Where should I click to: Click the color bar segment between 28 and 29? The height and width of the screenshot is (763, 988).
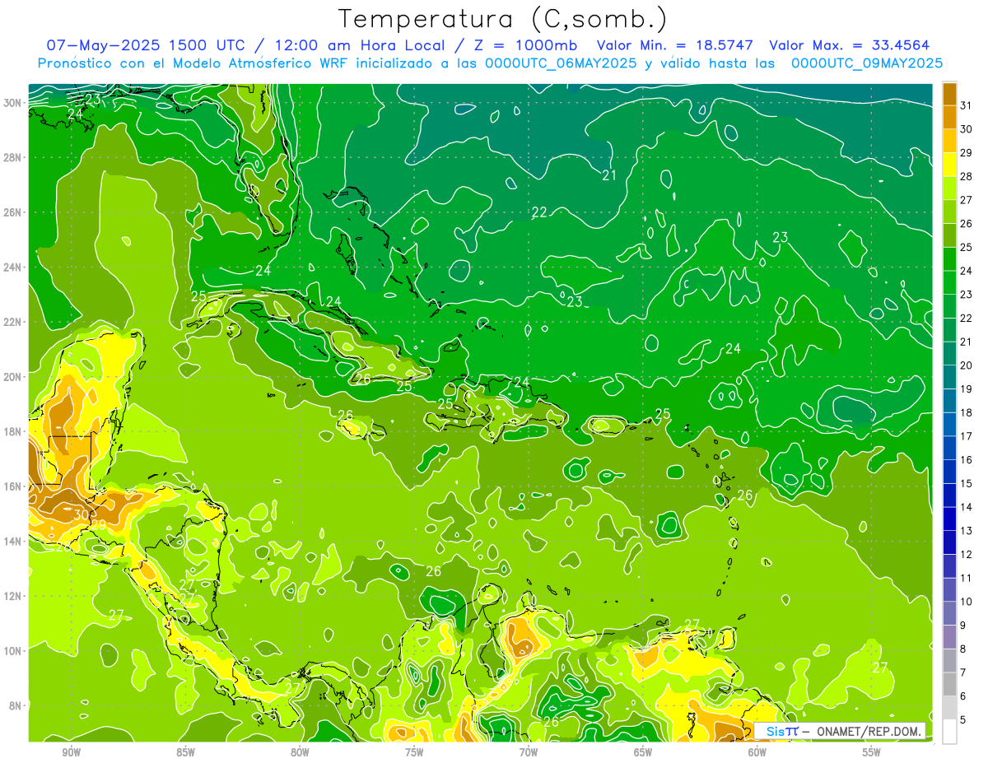pyautogui.click(x=949, y=165)
